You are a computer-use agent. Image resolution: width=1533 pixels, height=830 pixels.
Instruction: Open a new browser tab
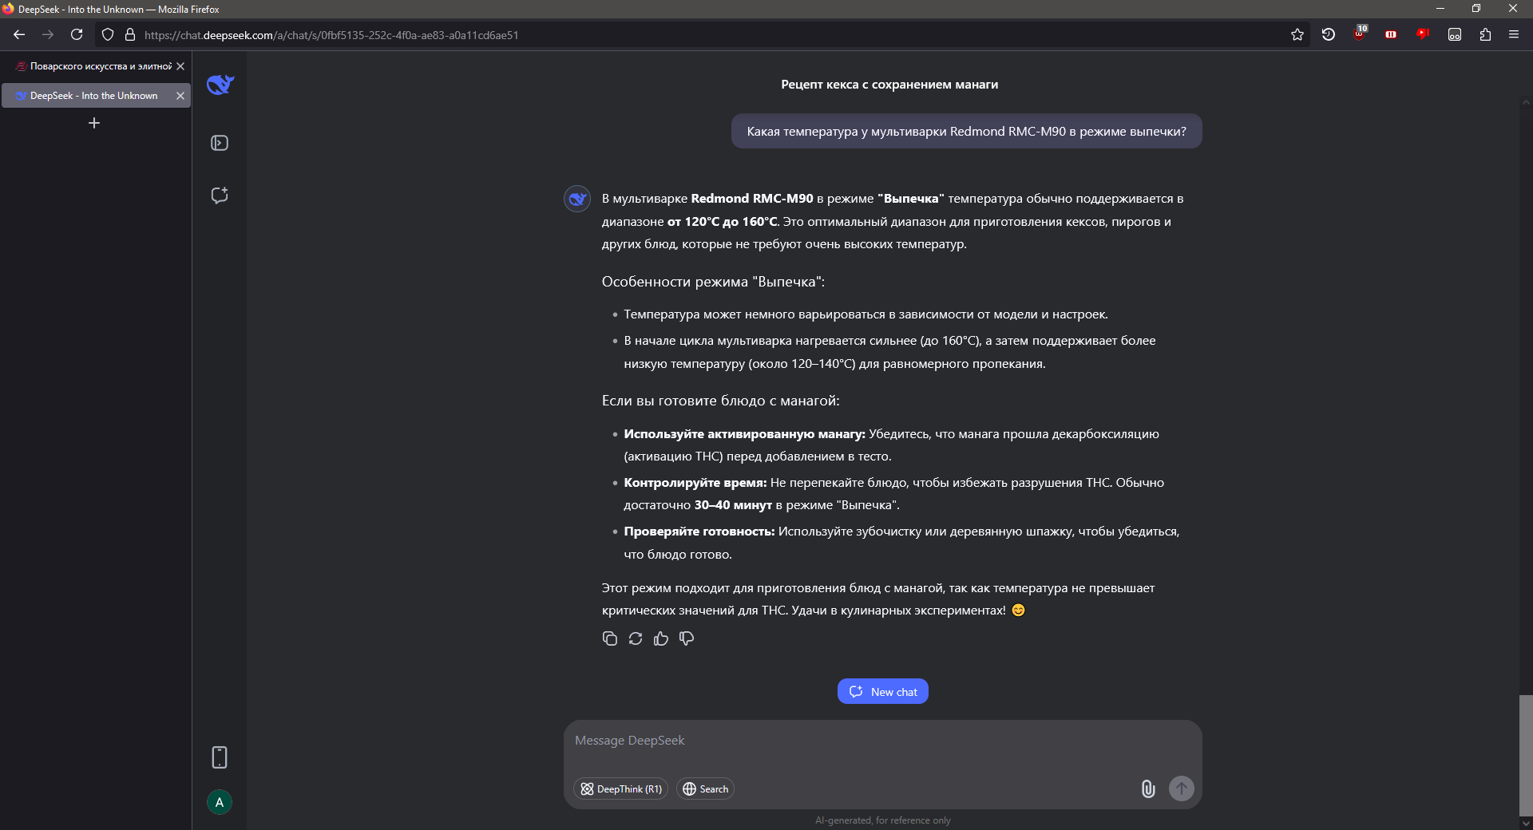pyautogui.click(x=94, y=123)
